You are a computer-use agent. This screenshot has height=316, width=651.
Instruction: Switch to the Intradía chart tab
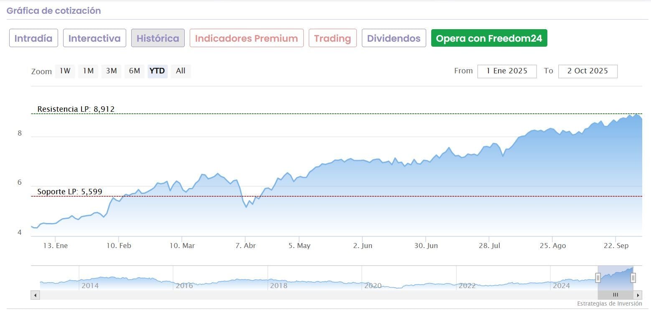pyautogui.click(x=33, y=38)
